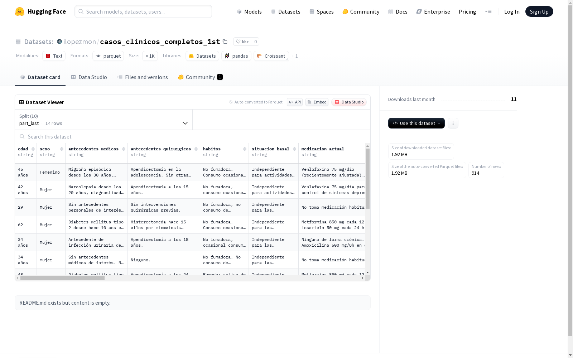Sort by the edad column arrows
This screenshot has width=573, height=358.
pyautogui.click(x=33, y=149)
